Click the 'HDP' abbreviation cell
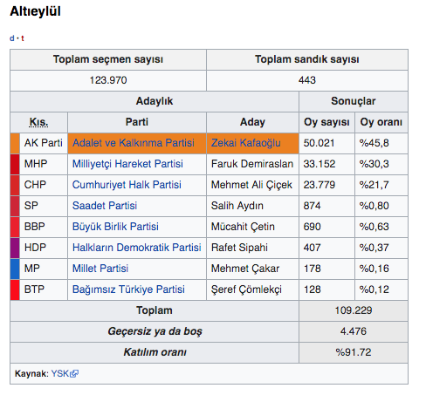The width and height of the screenshot is (426, 395). pyautogui.click(x=44, y=248)
